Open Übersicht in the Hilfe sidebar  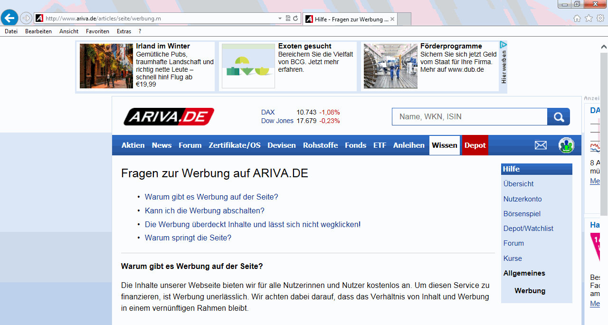pyautogui.click(x=519, y=184)
